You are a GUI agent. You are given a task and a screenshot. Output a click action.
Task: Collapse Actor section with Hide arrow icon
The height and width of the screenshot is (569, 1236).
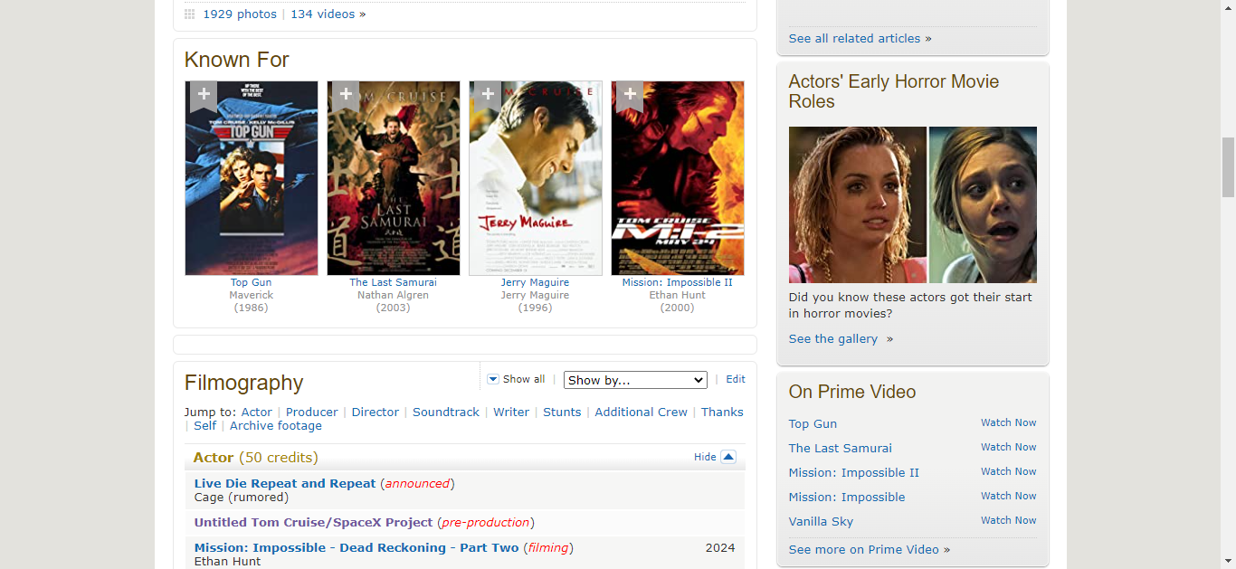point(728,457)
